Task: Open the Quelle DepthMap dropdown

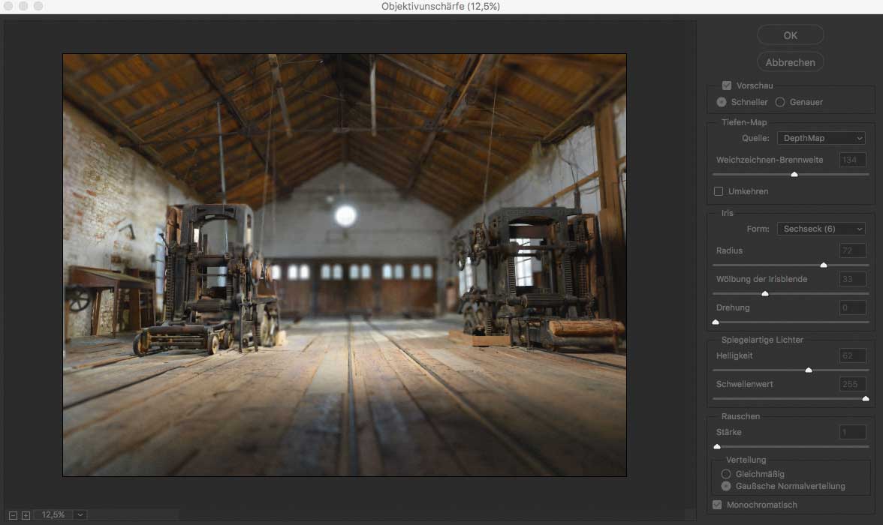Action: [821, 138]
